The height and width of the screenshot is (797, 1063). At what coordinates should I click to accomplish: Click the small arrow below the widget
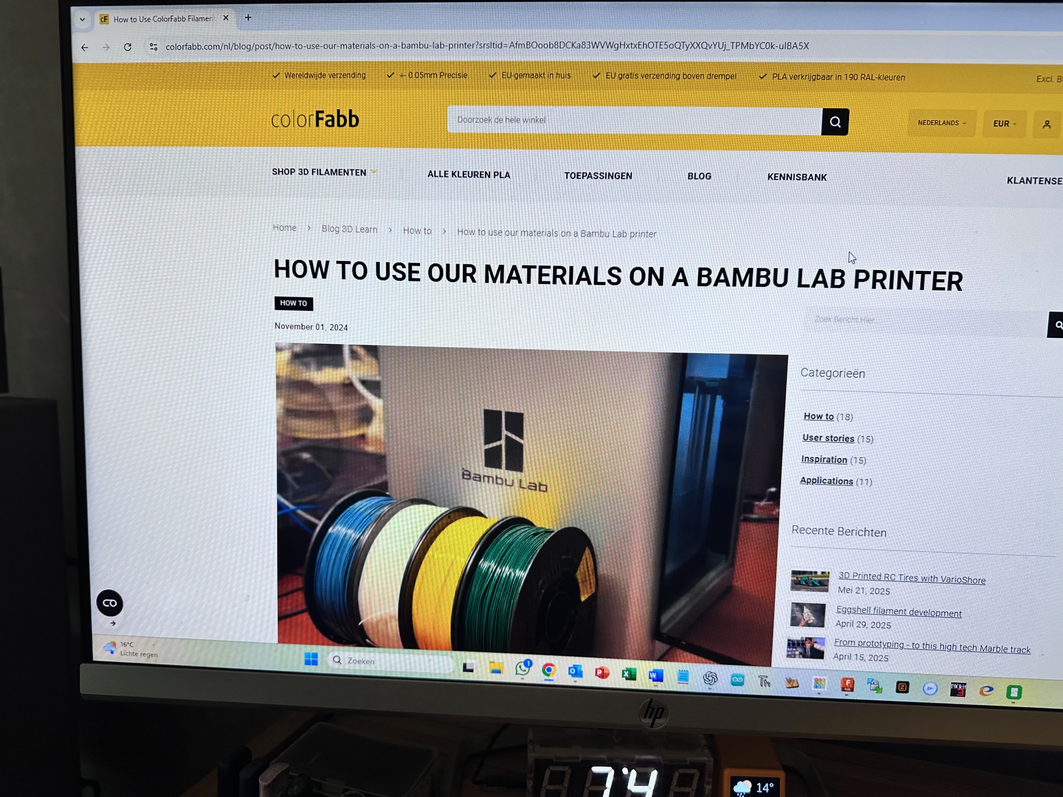[x=113, y=623]
